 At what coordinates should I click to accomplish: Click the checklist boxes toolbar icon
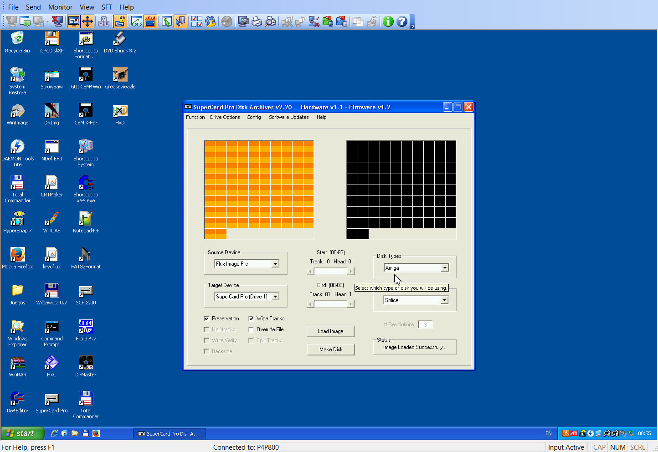tap(197, 21)
